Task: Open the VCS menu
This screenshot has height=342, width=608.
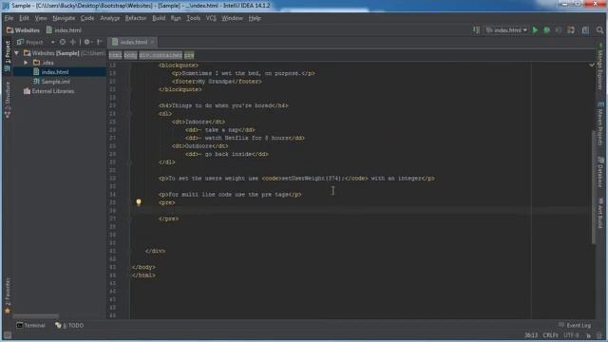Action: click(211, 18)
